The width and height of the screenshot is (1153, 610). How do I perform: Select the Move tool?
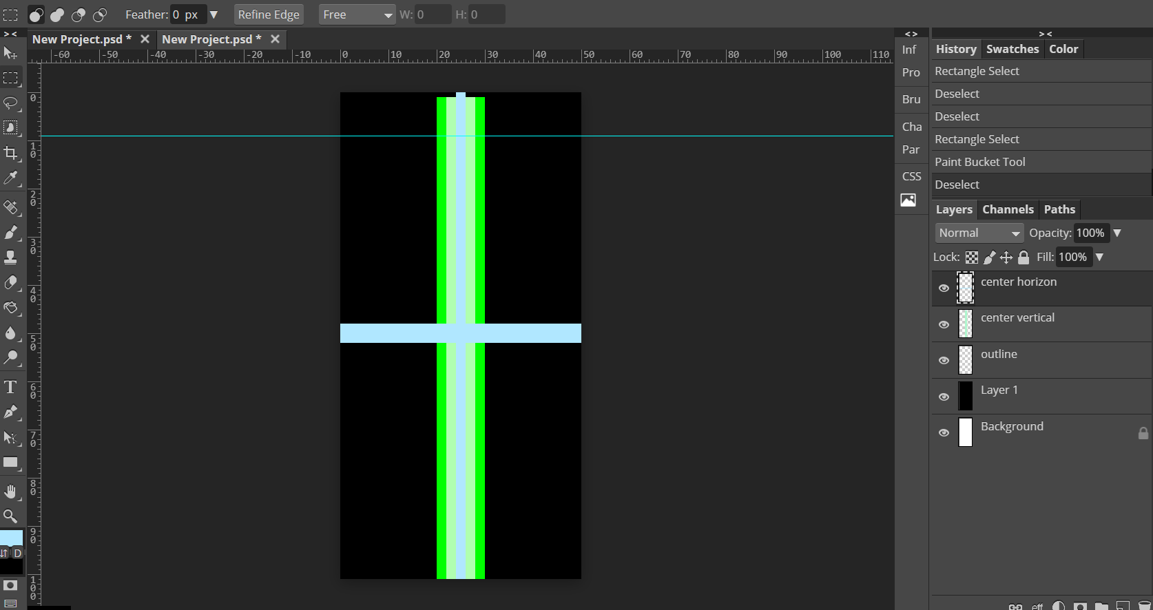point(10,53)
